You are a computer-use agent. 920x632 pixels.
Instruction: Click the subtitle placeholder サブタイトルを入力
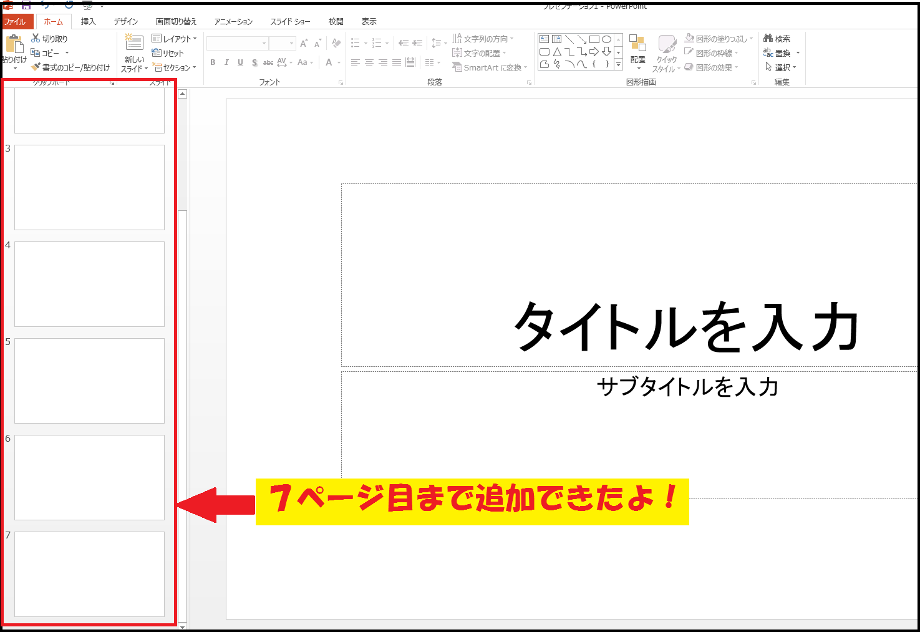tap(687, 387)
